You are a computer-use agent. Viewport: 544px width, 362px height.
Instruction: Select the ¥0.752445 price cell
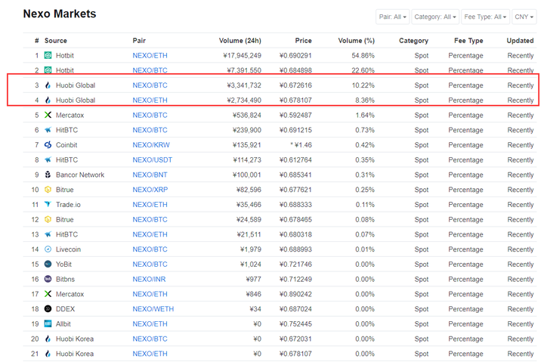[x=295, y=324]
